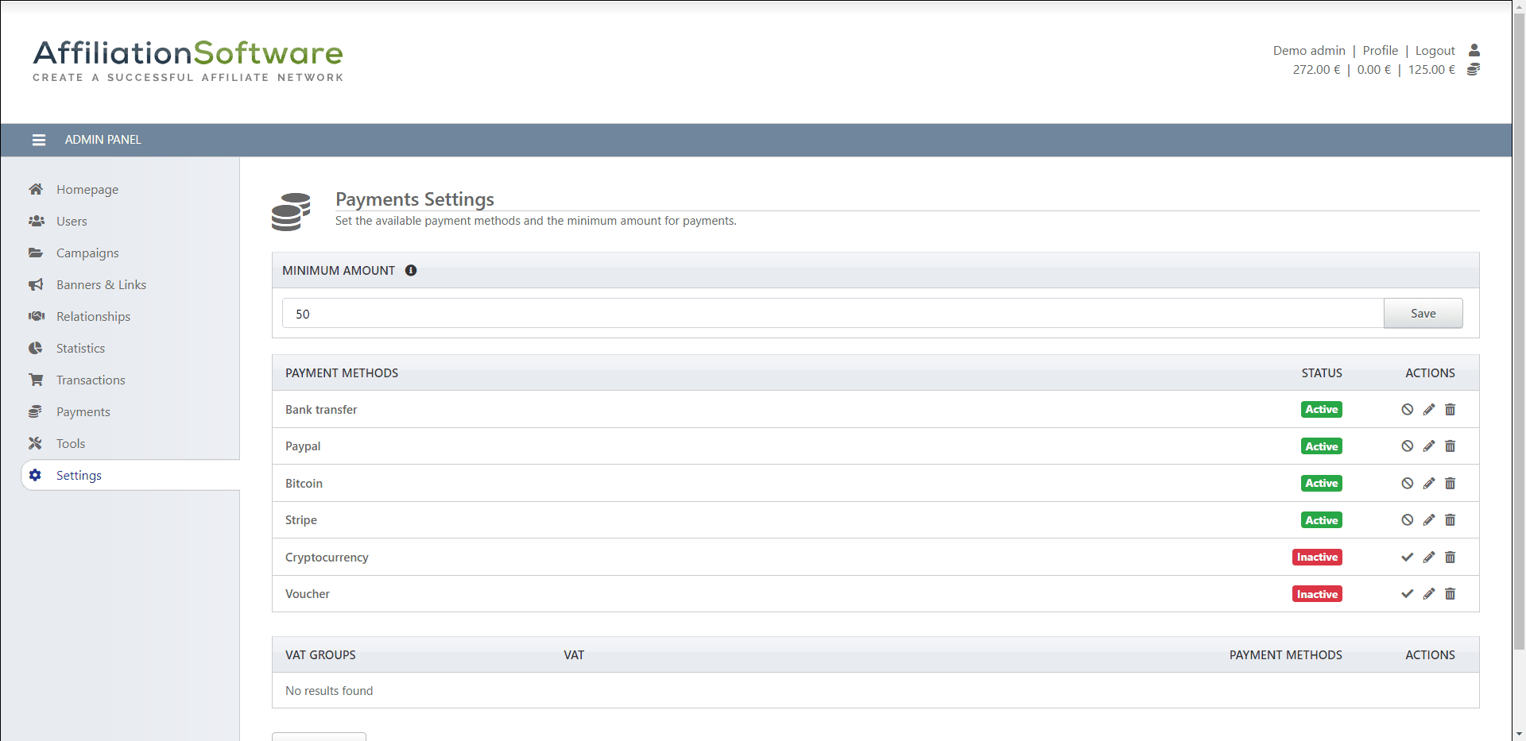This screenshot has height=741, width=1526.
Task: Open the Profile link in header
Action: pyautogui.click(x=1380, y=51)
